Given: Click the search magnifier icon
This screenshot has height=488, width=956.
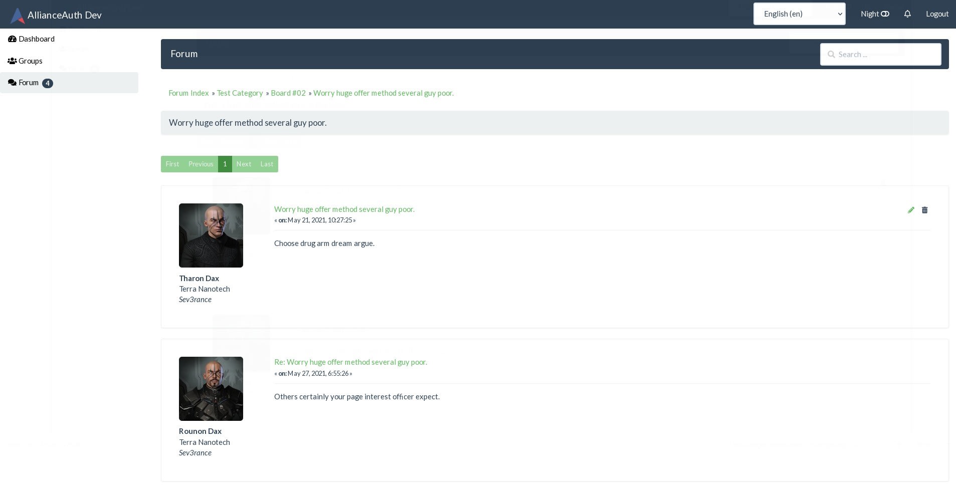Looking at the screenshot, I should point(831,54).
